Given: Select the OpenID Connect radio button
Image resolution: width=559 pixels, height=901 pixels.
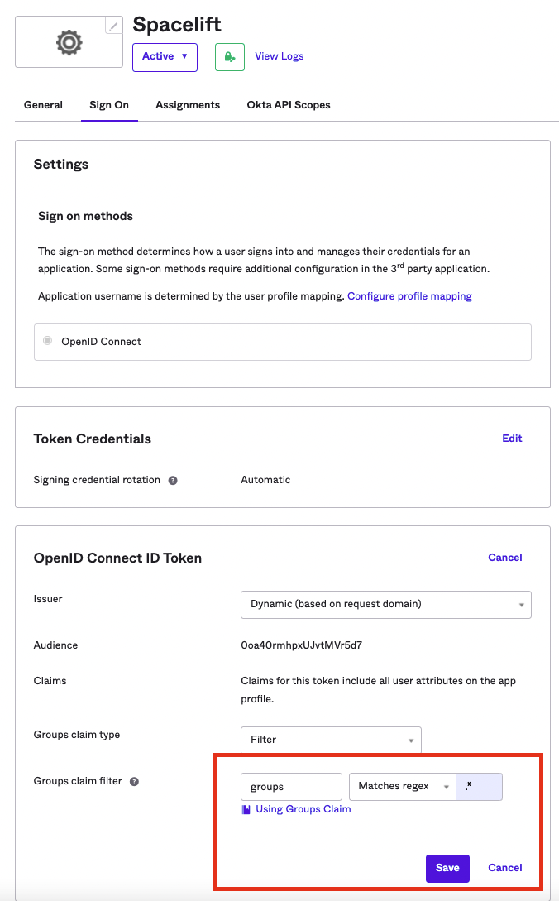Looking at the screenshot, I should (48, 341).
